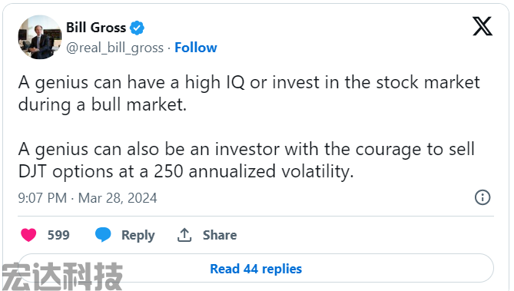Click the DJT ticker text in tweet
Image resolution: width=514 pixels, height=291 pixels.
point(32,171)
